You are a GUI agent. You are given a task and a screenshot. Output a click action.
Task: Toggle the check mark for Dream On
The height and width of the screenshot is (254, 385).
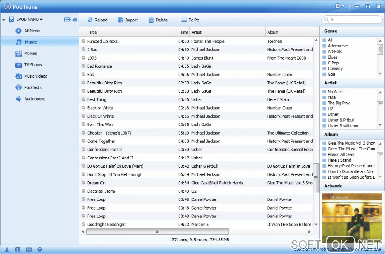(83, 183)
